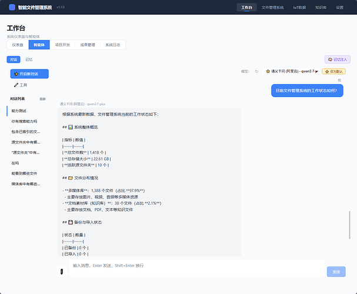This screenshot has height=294, width=357.
Task: Click the microphone icon beside the message box
Action: pos(62,272)
